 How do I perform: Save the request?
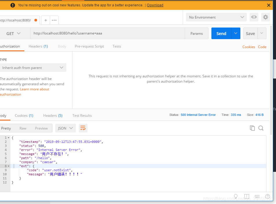250,34
